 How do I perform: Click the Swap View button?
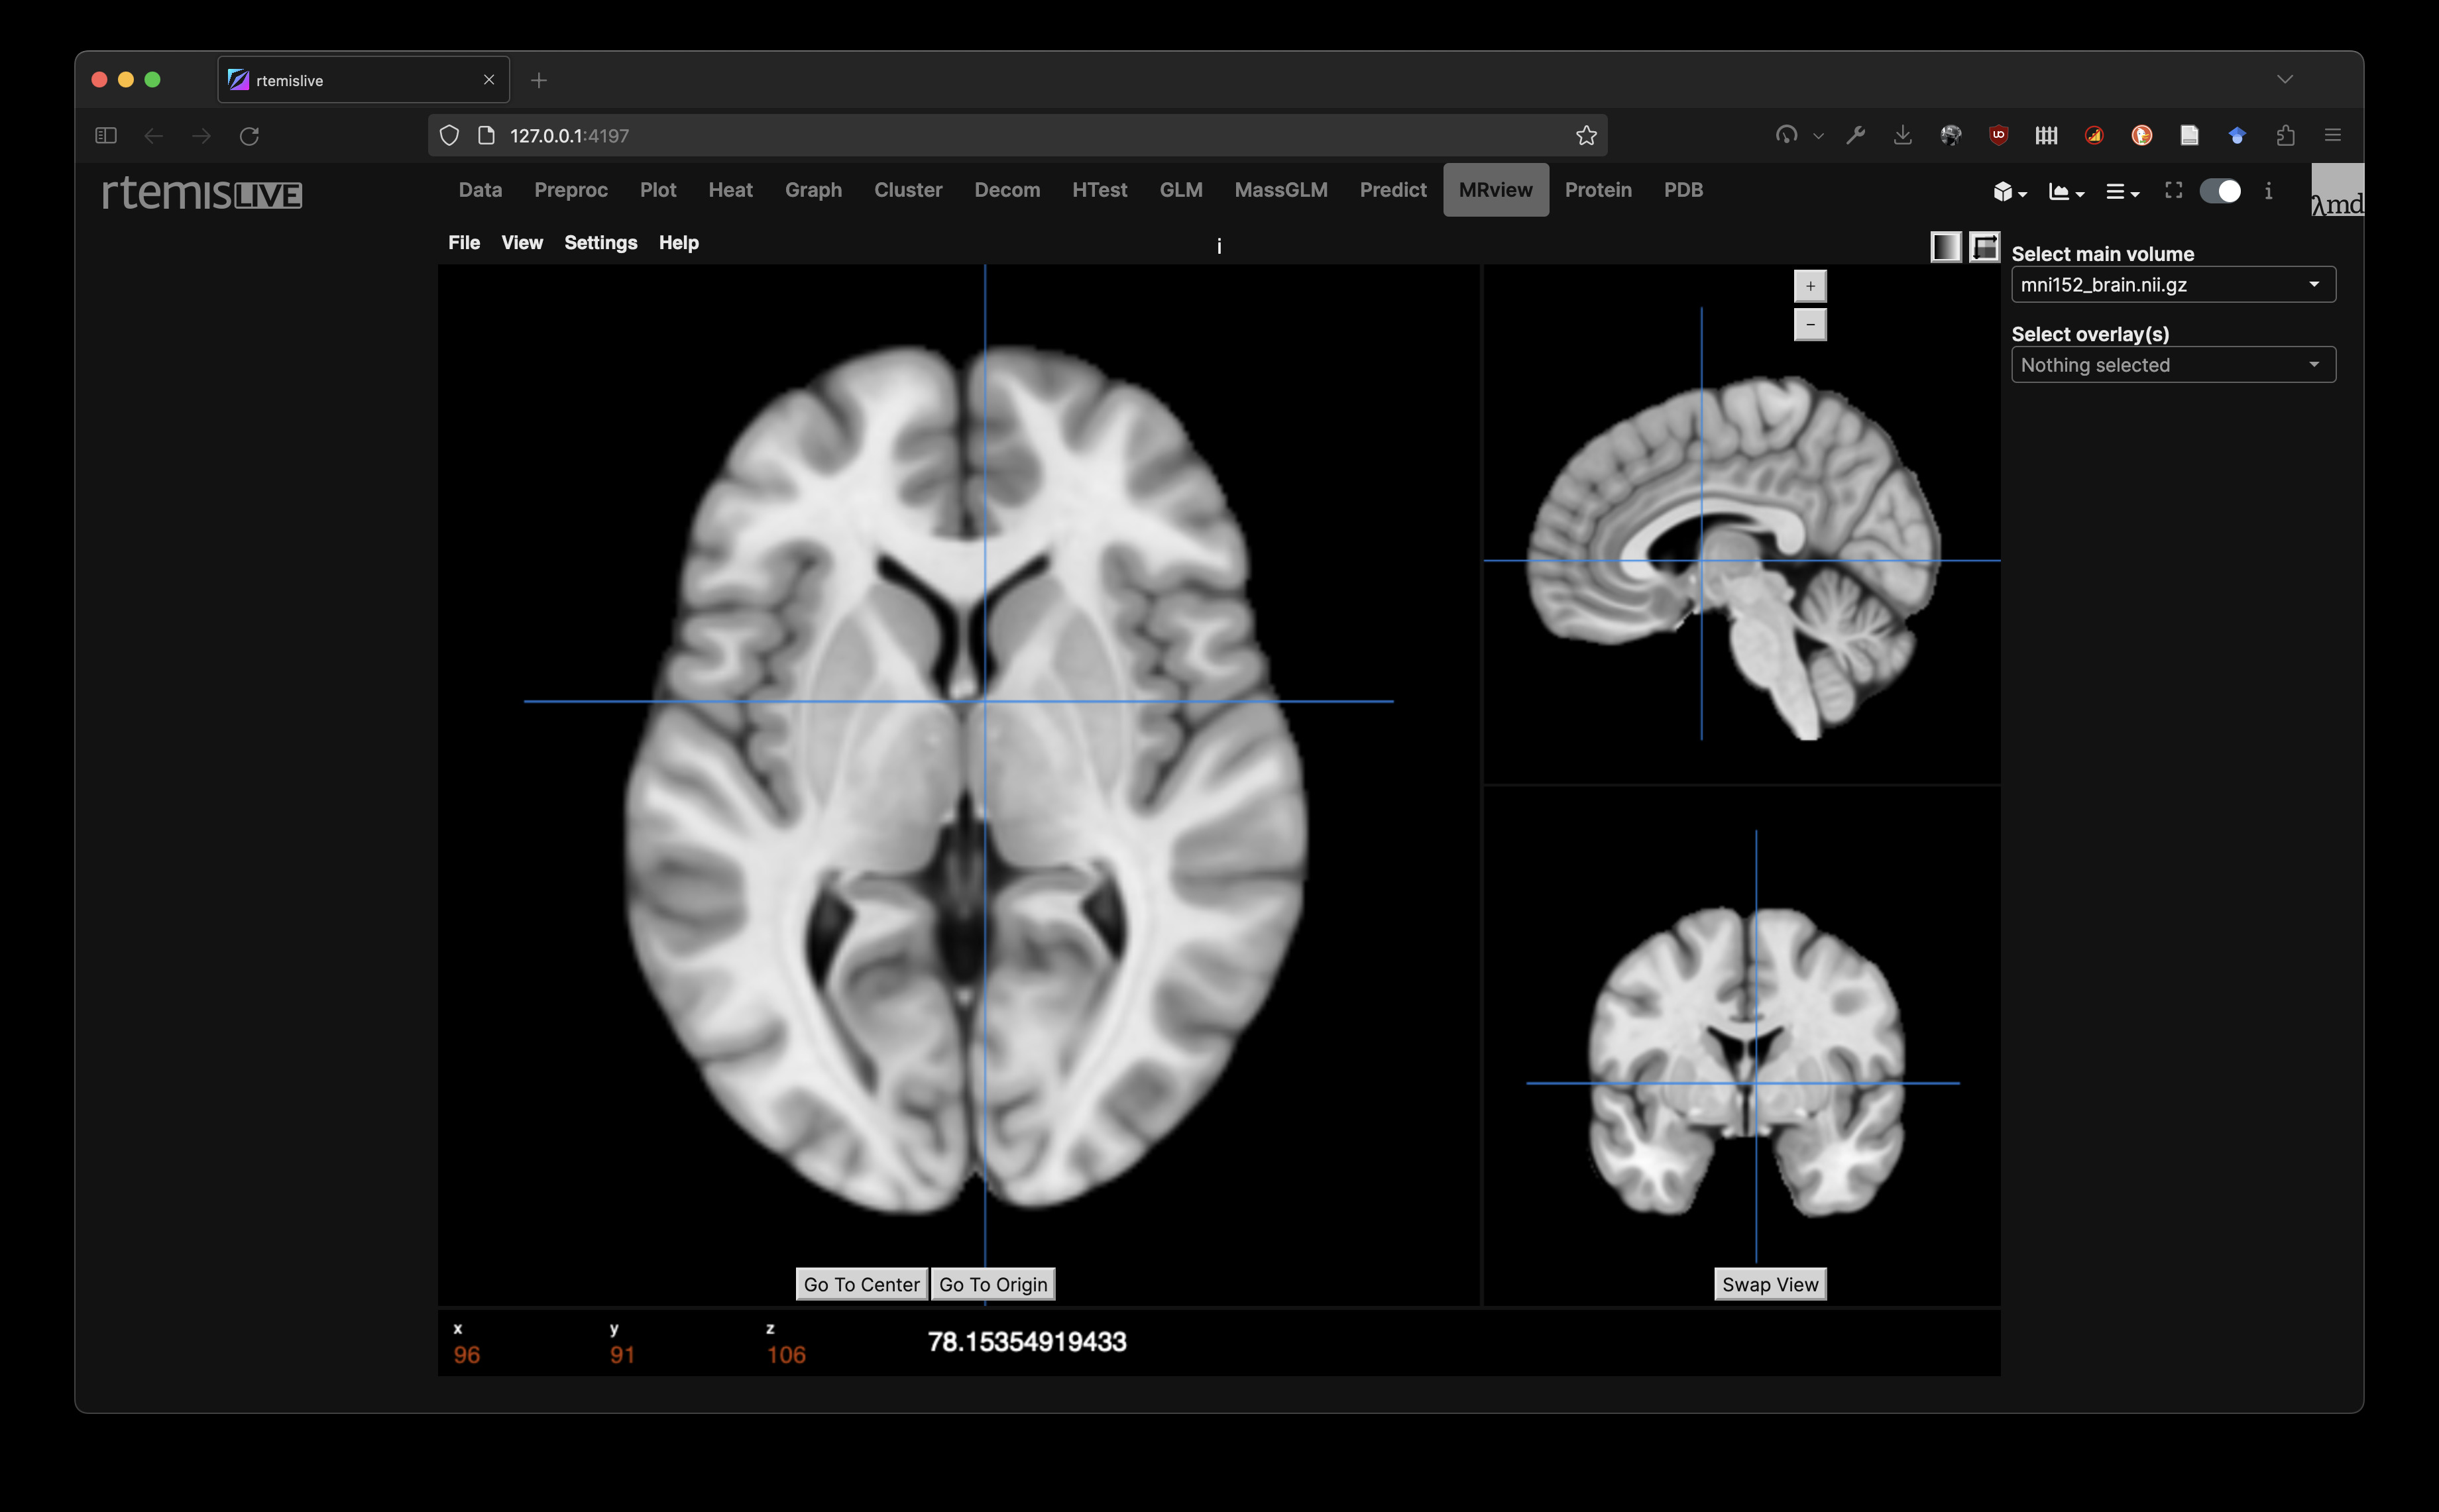[1769, 1284]
